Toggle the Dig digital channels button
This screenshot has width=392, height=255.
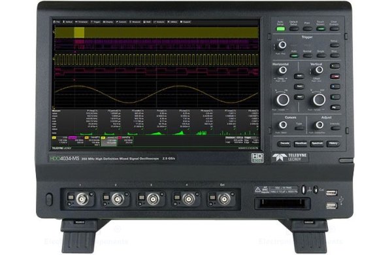(335, 108)
